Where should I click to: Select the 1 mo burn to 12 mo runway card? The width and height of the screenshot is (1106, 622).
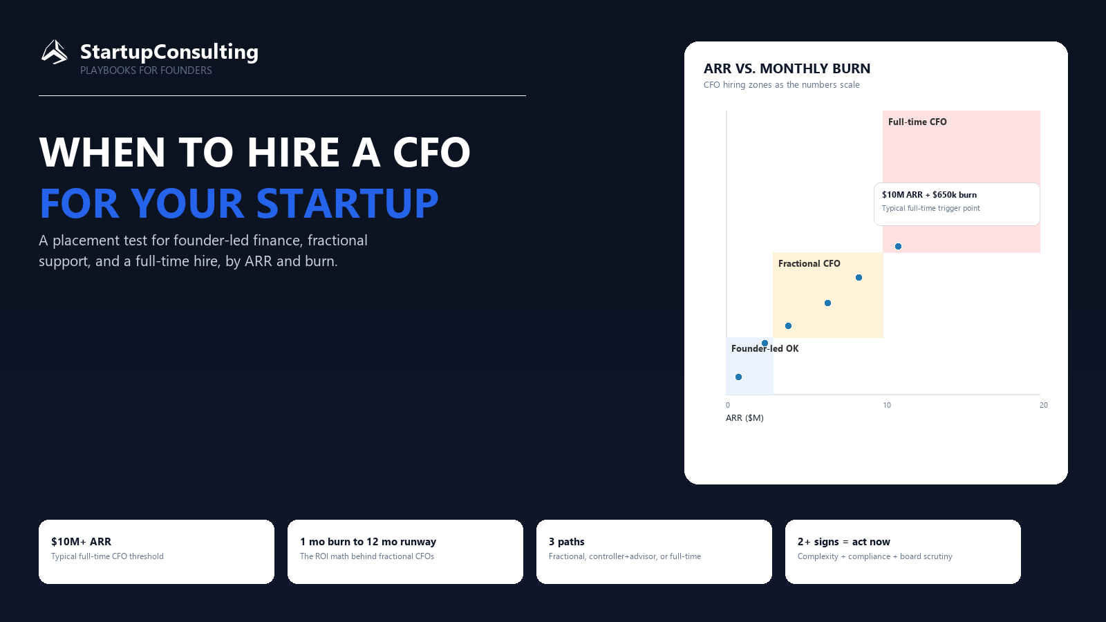[x=405, y=552]
